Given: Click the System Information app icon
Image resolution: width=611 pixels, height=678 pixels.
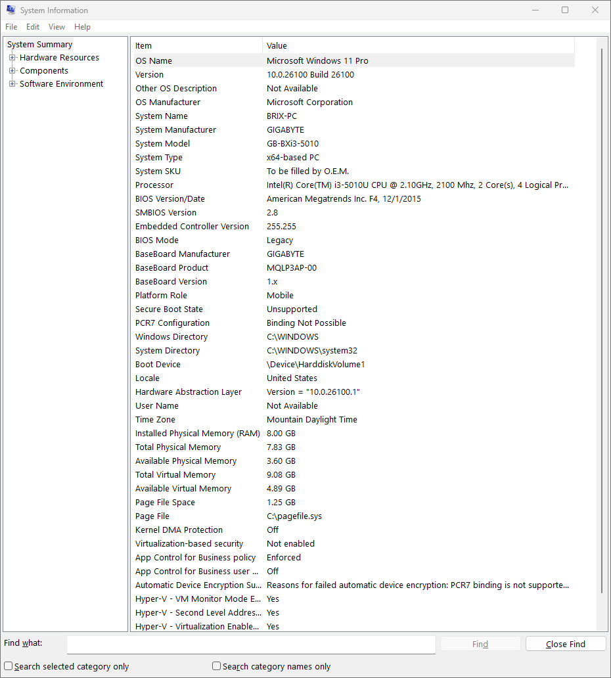Looking at the screenshot, I should 11,11.
